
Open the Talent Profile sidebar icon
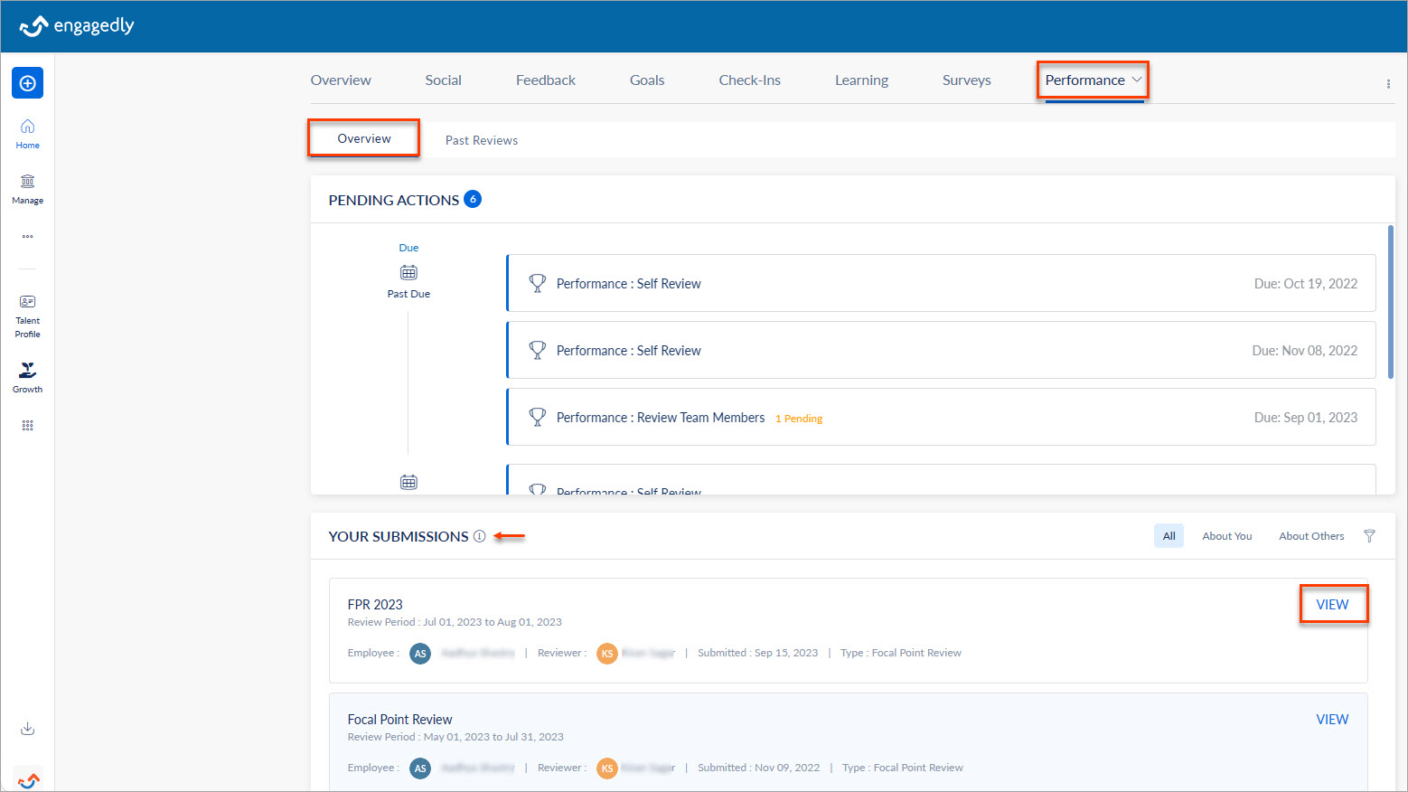pos(27,314)
